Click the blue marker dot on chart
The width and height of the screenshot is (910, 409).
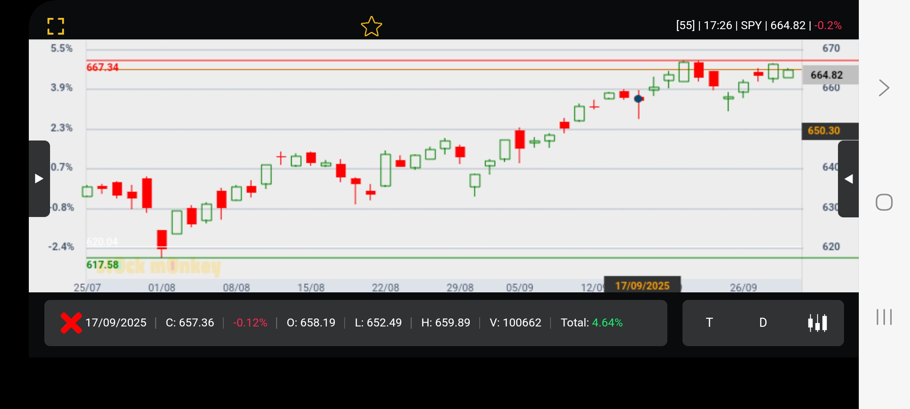coord(638,99)
